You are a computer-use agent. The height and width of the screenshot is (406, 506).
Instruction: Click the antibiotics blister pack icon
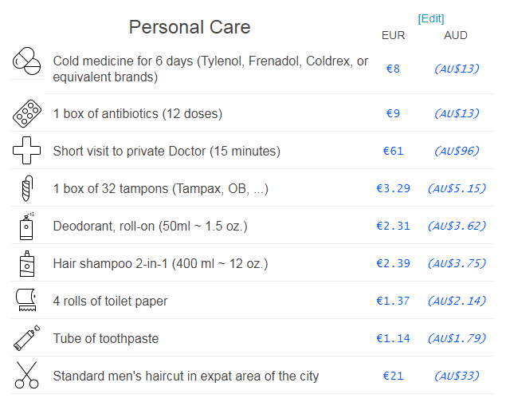point(27,113)
